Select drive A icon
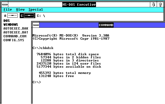 pos(11,16)
